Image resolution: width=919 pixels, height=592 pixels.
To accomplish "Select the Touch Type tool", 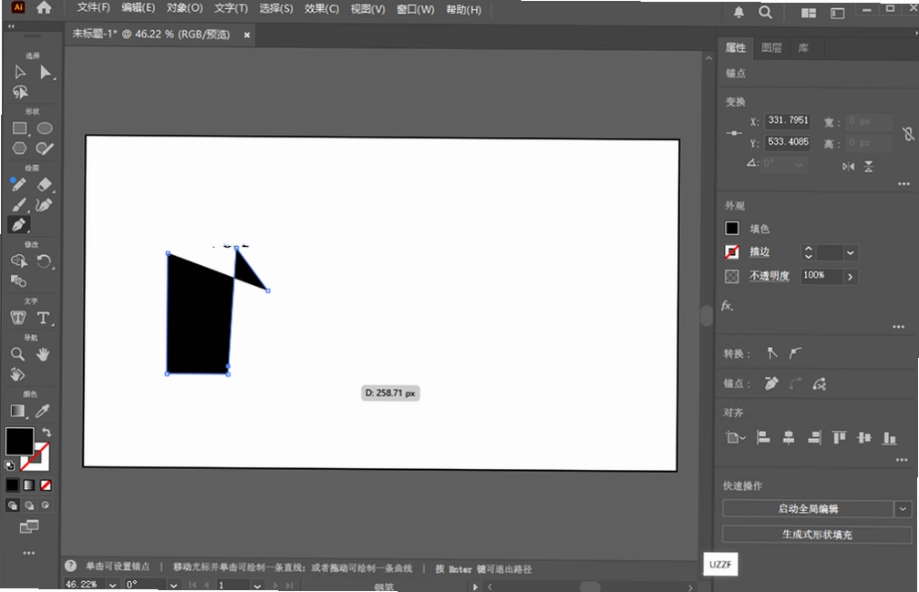I will (x=18, y=318).
